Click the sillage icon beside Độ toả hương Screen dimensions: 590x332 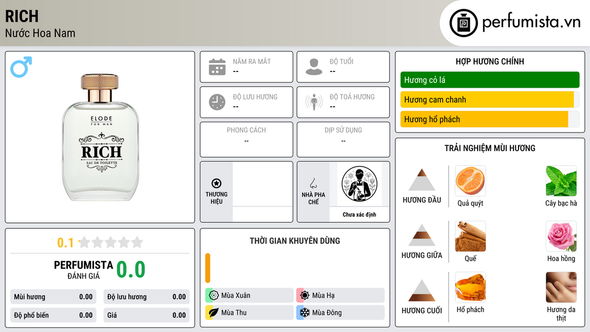pyautogui.click(x=314, y=102)
